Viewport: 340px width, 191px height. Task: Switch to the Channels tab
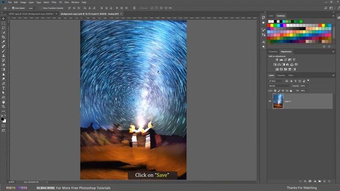click(281, 75)
